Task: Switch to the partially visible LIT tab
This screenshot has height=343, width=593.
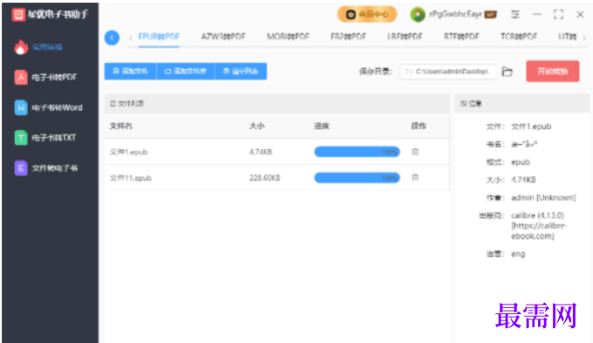Action: [x=568, y=37]
